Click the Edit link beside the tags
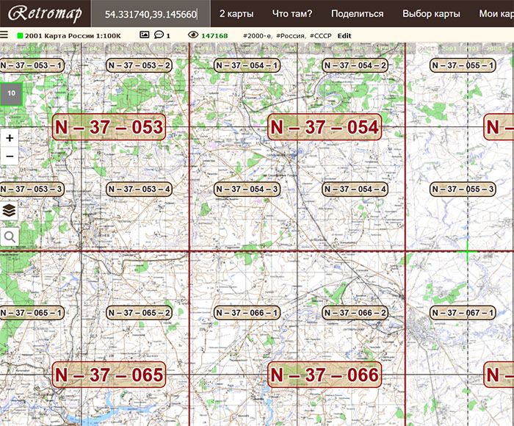Screen dimensions: 514x426 (344, 35)
